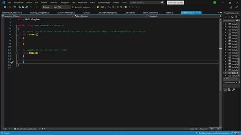Click the Live Share icon top right
This screenshot has width=241, height=135.
coord(231,7)
